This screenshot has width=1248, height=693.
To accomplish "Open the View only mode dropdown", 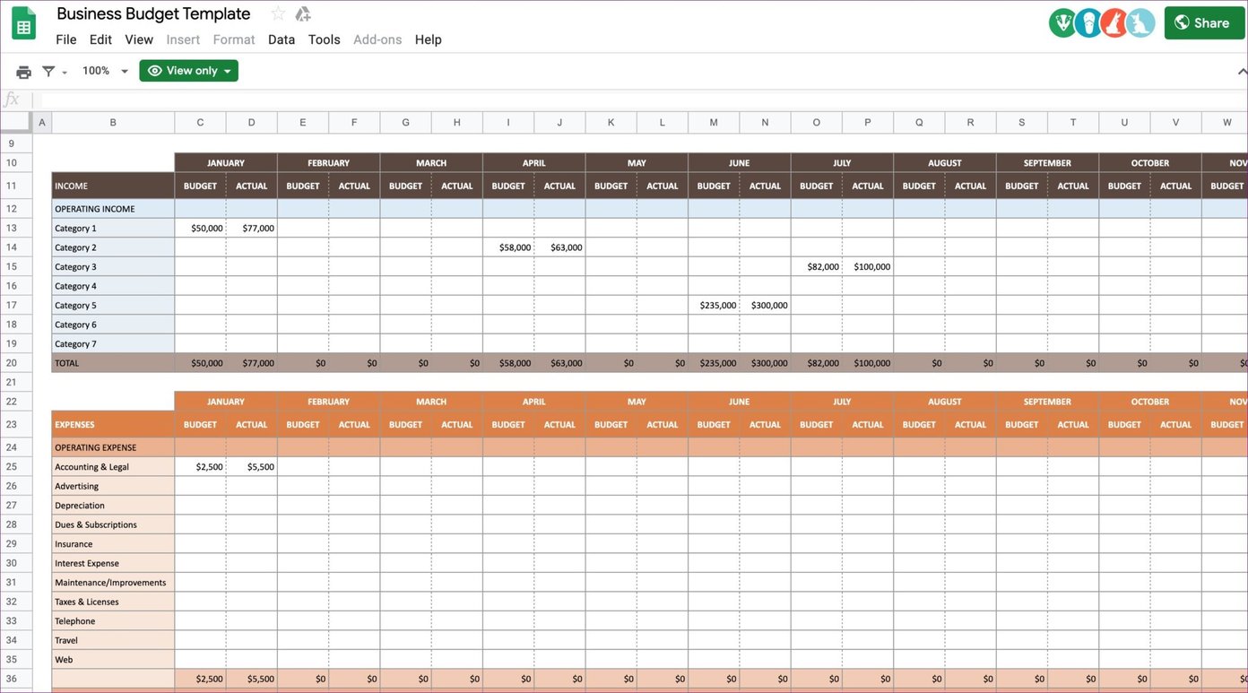I will coord(189,71).
